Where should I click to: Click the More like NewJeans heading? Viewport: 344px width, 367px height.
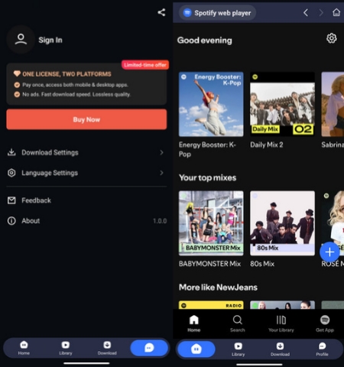pyautogui.click(x=218, y=287)
